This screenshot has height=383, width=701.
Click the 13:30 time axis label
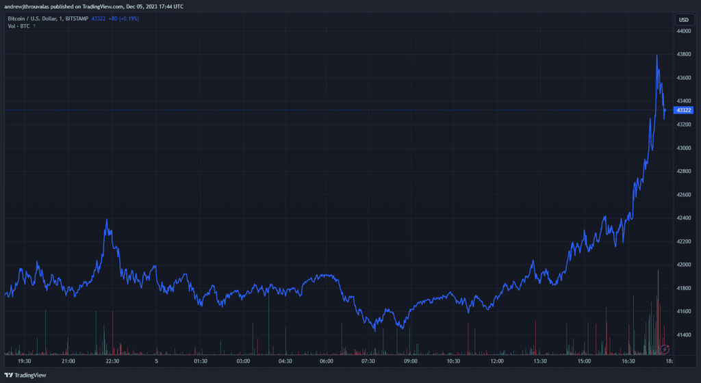[540, 361]
